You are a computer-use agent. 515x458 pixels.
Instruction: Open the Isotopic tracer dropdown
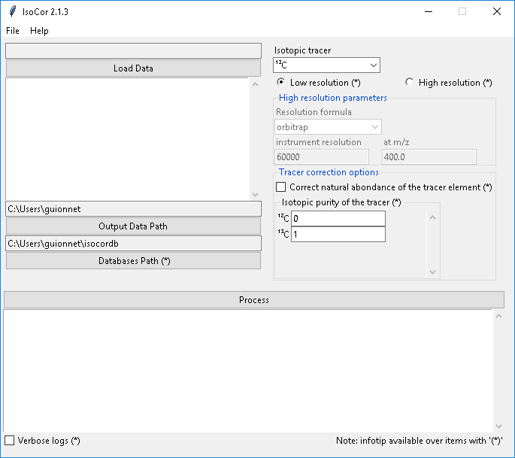click(x=326, y=65)
